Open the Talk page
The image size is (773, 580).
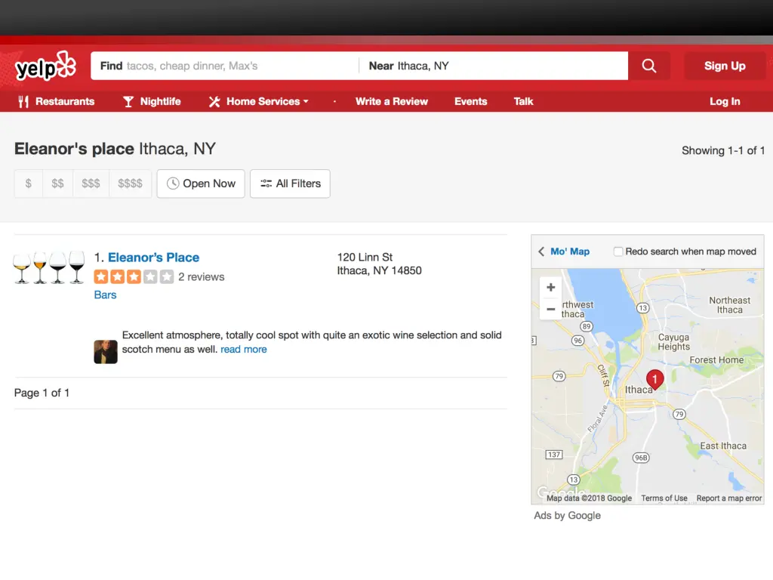click(523, 102)
